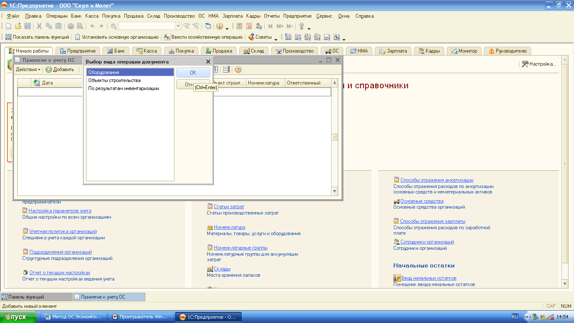Screen dimensions: 574x323
Task: Click Установить основную организацию
Action: (117, 37)
